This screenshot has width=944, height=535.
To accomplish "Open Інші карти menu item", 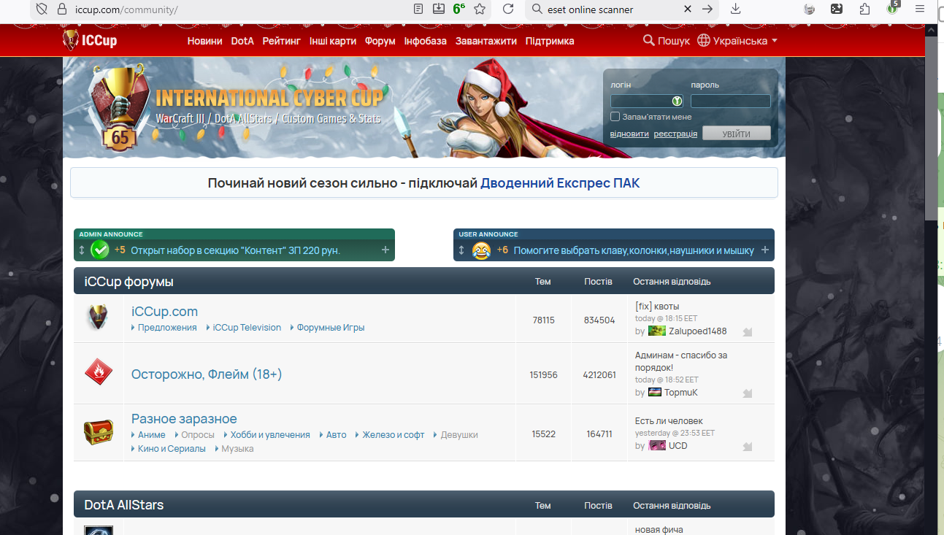I will tap(333, 41).
